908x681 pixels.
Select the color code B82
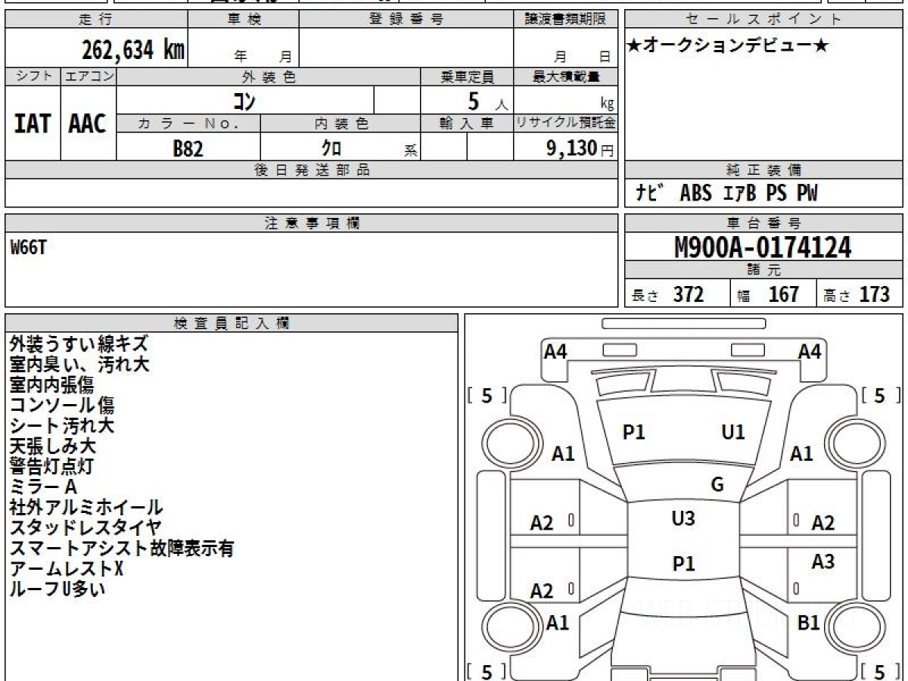[x=188, y=148]
